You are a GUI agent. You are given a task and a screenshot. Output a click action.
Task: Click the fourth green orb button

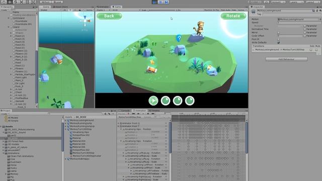(x=190, y=101)
